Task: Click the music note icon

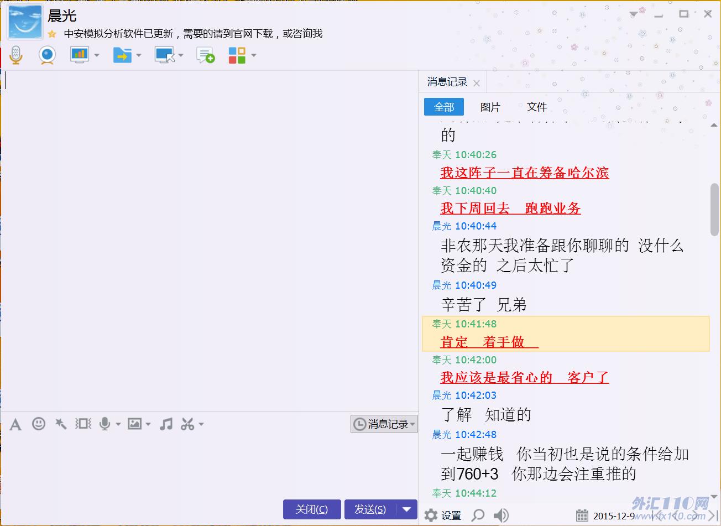Action: point(166,424)
